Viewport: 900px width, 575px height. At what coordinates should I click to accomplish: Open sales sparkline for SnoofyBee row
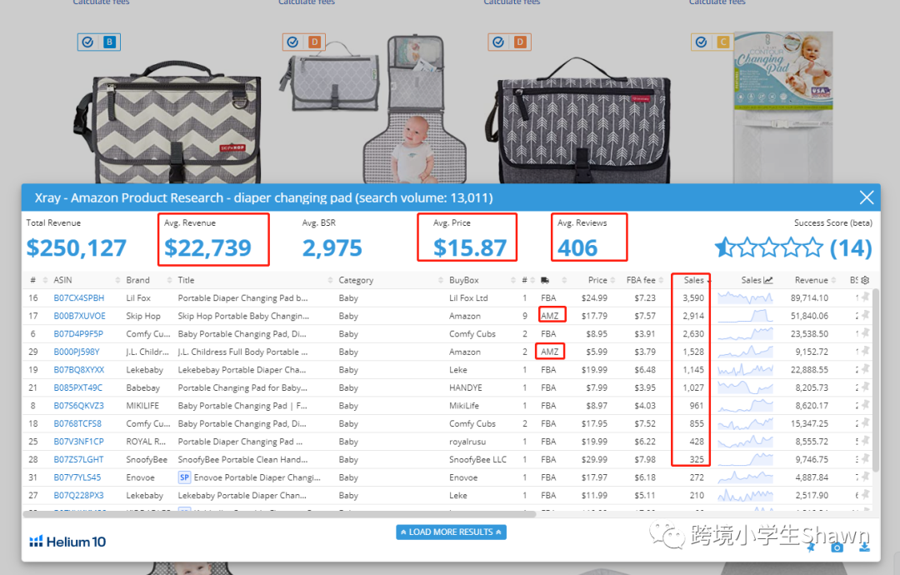click(x=745, y=459)
